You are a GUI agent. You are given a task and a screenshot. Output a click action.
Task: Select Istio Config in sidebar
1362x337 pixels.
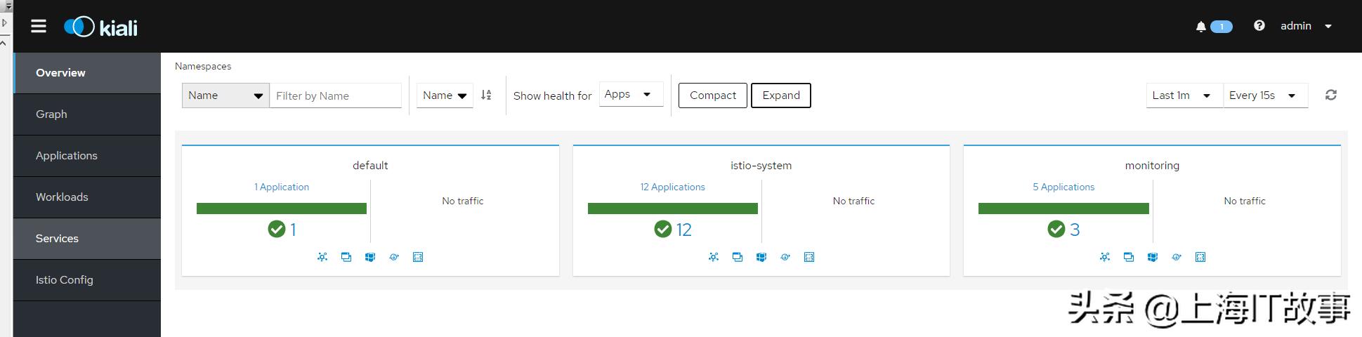(64, 280)
